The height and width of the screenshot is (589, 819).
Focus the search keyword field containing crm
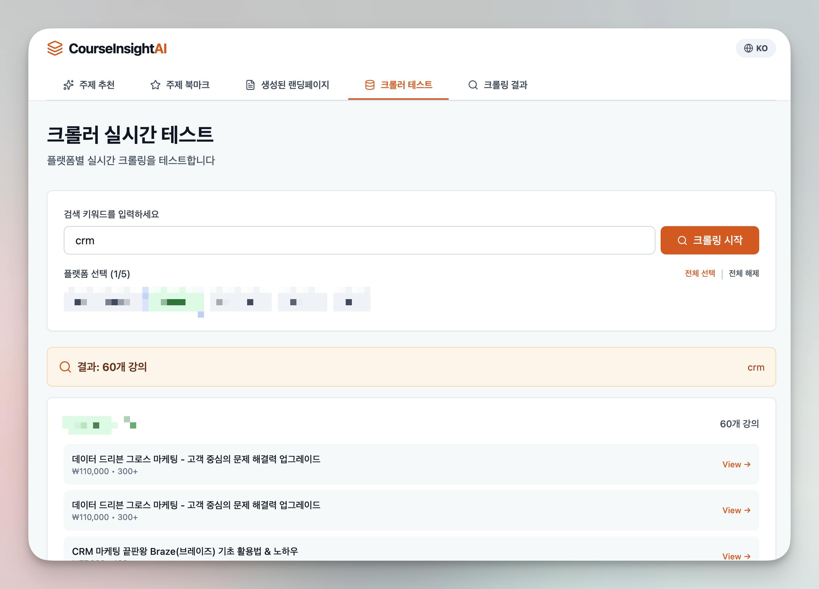(x=359, y=241)
